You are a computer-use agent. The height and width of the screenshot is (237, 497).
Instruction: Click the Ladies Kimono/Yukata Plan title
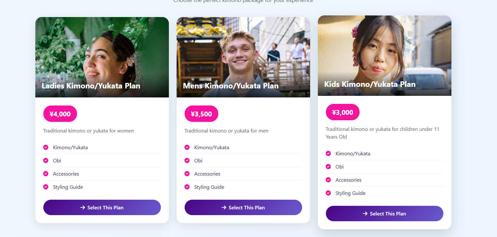pyautogui.click(x=91, y=86)
